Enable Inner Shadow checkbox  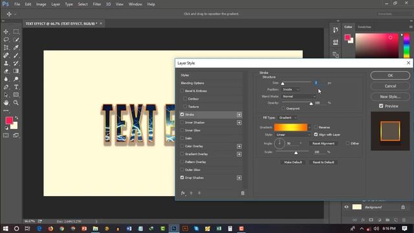click(182, 122)
